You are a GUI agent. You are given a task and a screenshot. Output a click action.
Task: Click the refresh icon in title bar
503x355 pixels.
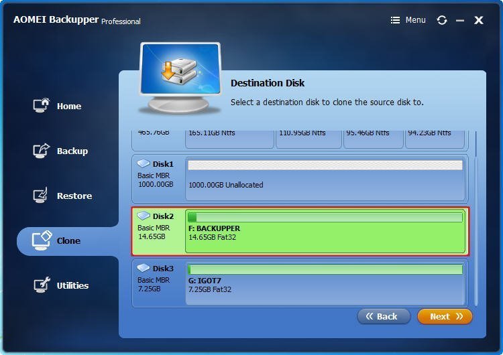tap(442, 20)
